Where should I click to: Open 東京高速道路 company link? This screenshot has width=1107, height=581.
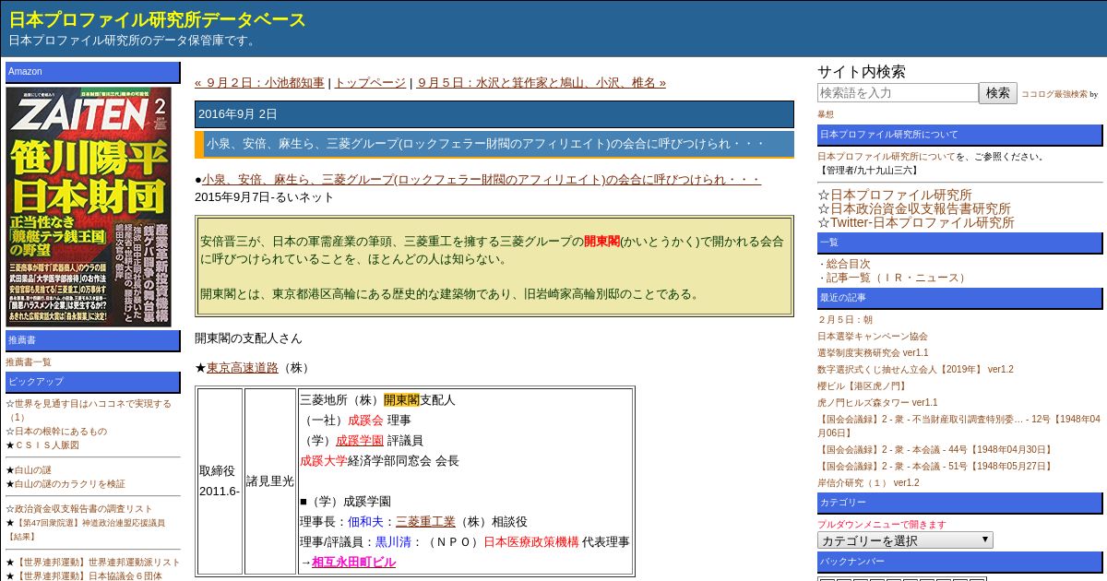242,367
